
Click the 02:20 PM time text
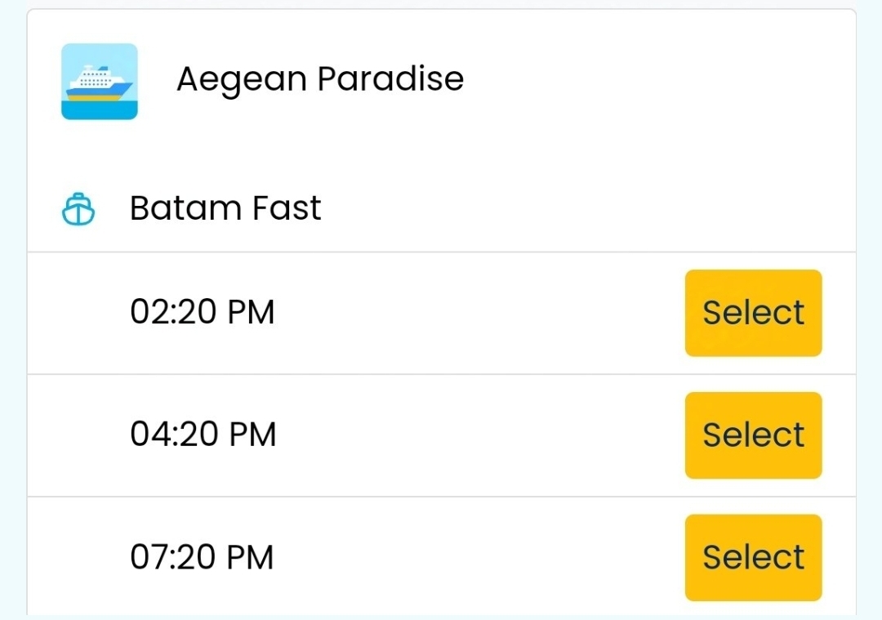coord(203,312)
